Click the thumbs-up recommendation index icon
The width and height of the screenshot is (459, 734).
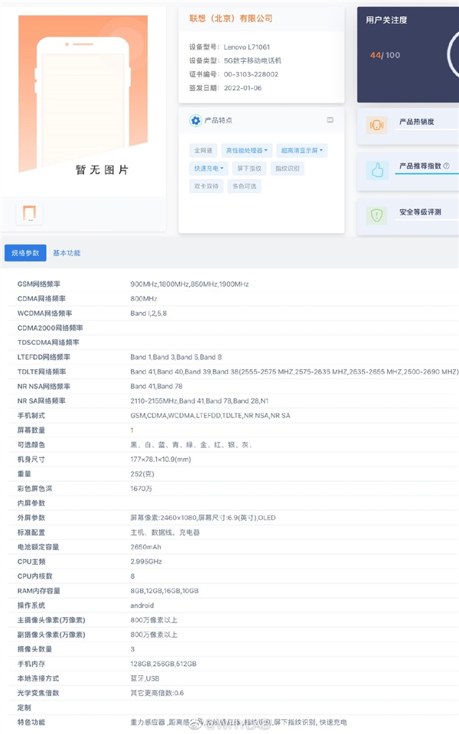pyautogui.click(x=376, y=170)
